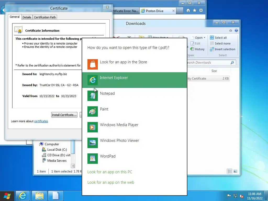Pick the WordPad icon
This screenshot has width=268, height=201.
92,159
